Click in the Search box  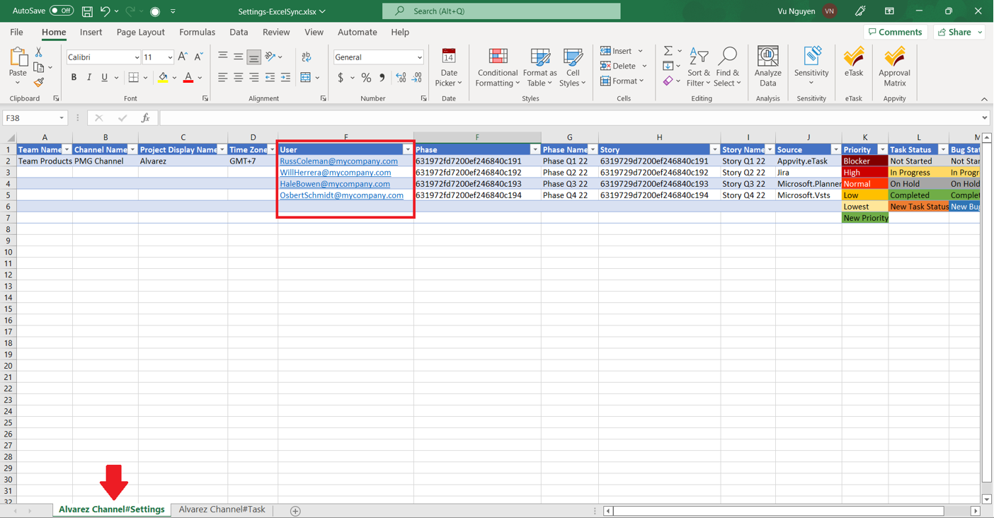[501, 11]
